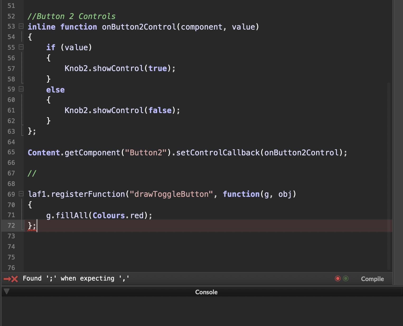
Task: Click on 'Knob2.showControl(true);' line
Action: coord(120,68)
